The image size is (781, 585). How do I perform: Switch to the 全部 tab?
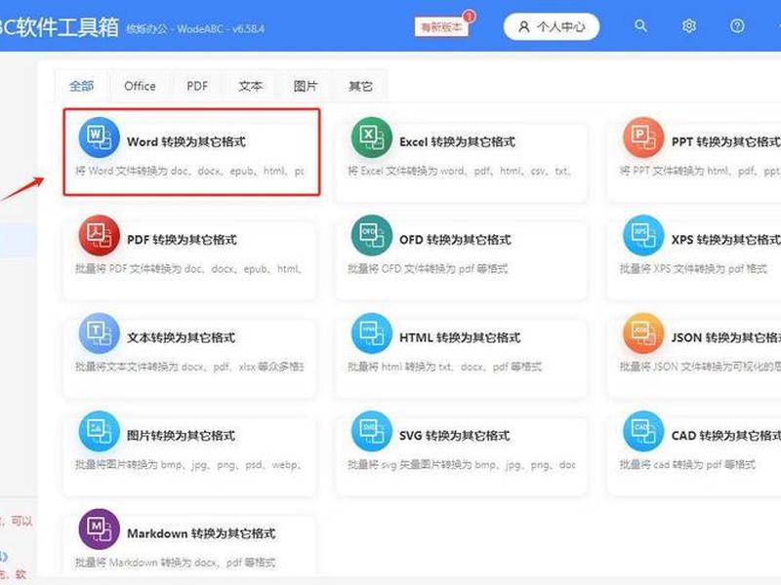(82, 86)
